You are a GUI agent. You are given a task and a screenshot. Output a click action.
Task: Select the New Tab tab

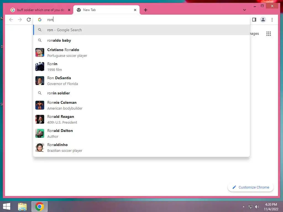pos(106,10)
